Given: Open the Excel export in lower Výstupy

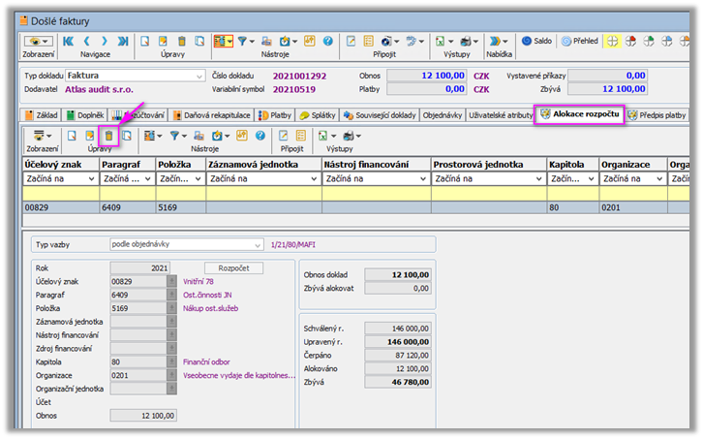Looking at the screenshot, I should pos(323,137).
